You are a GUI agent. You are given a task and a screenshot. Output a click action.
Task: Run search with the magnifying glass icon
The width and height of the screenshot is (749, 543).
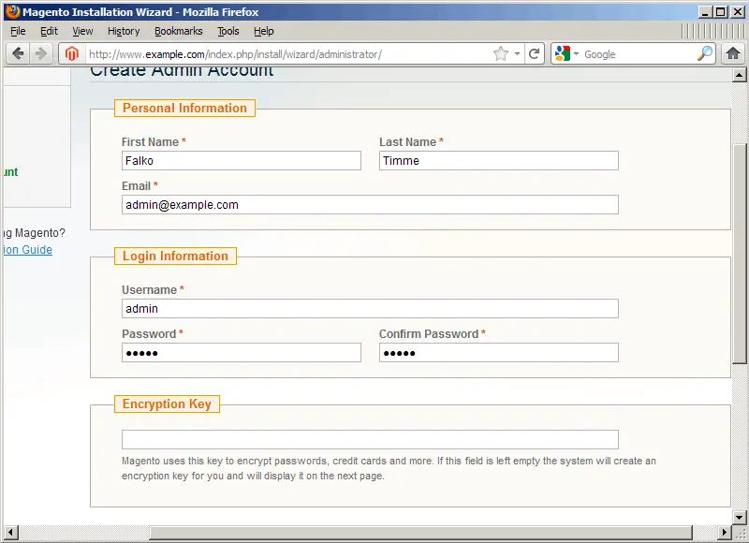pyautogui.click(x=705, y=53)
